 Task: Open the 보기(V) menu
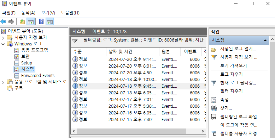(x=48, y=13)
